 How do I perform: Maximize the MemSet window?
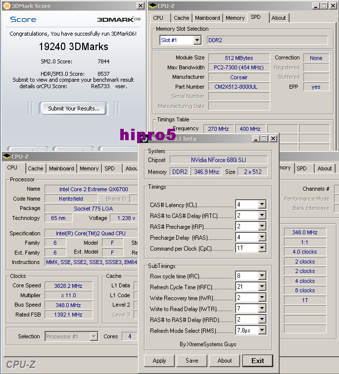(x=264, y=139)
